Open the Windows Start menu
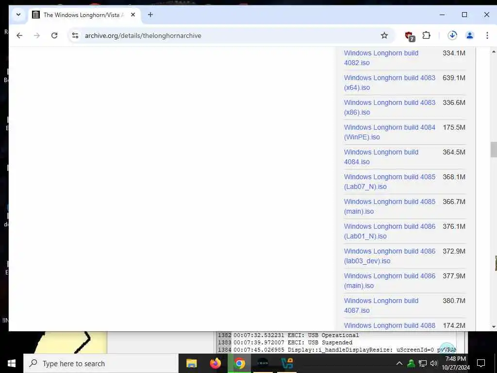 coord(12,363)
